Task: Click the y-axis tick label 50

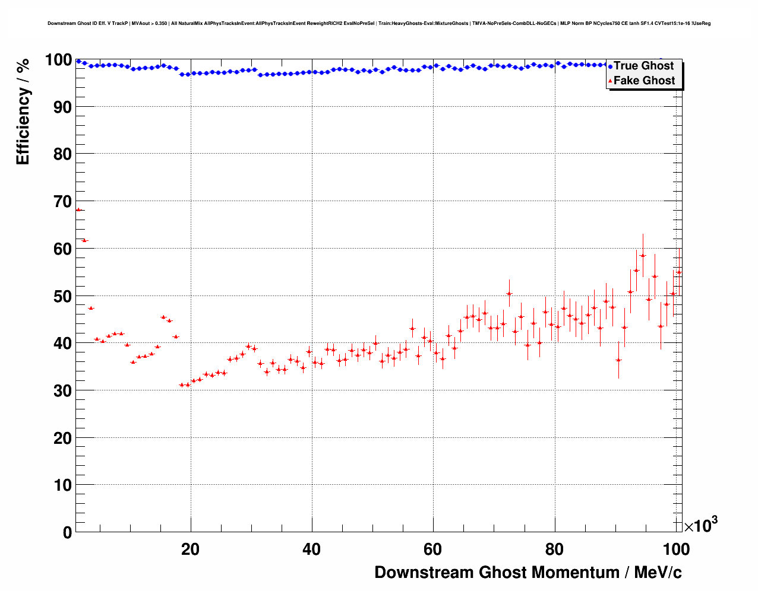Action: 62,296
